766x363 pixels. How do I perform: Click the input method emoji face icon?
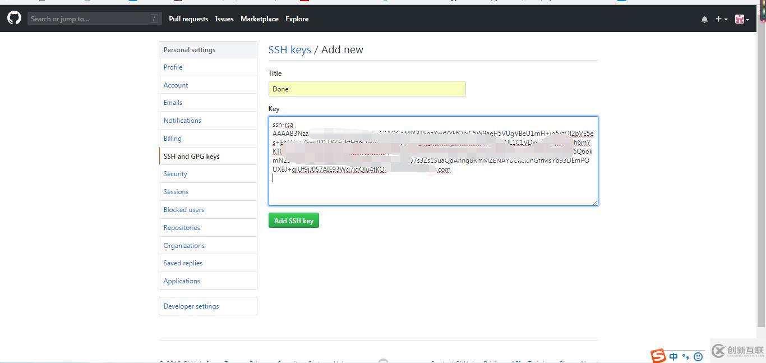[698, 357]
